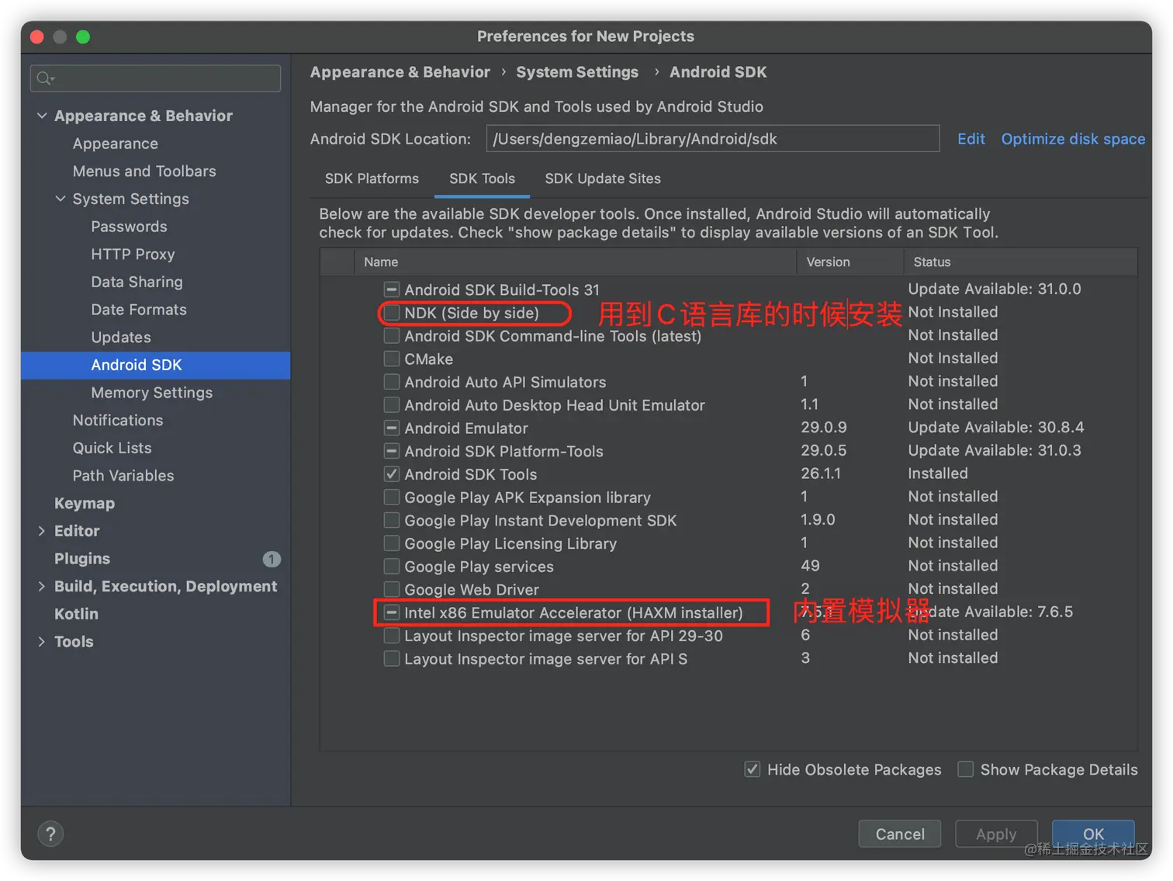This screenshot has height=881, width=1173.
Task: Click Edit link for SDK location
Action: click(x=971, y=139)
